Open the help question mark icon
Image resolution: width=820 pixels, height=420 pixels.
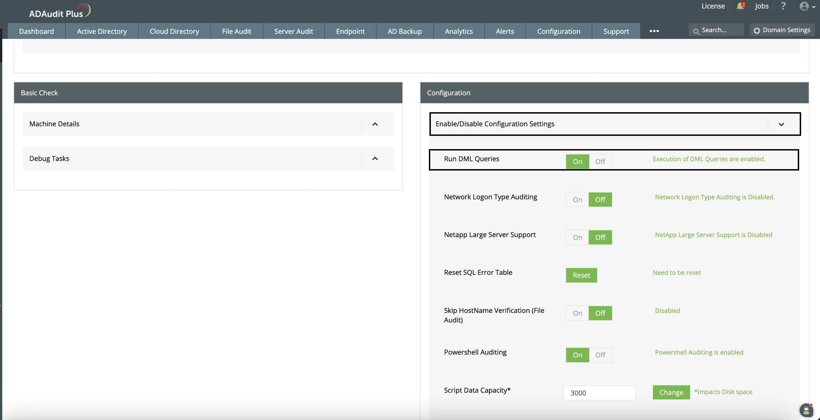pyautogui.click(x=783, y=6)
